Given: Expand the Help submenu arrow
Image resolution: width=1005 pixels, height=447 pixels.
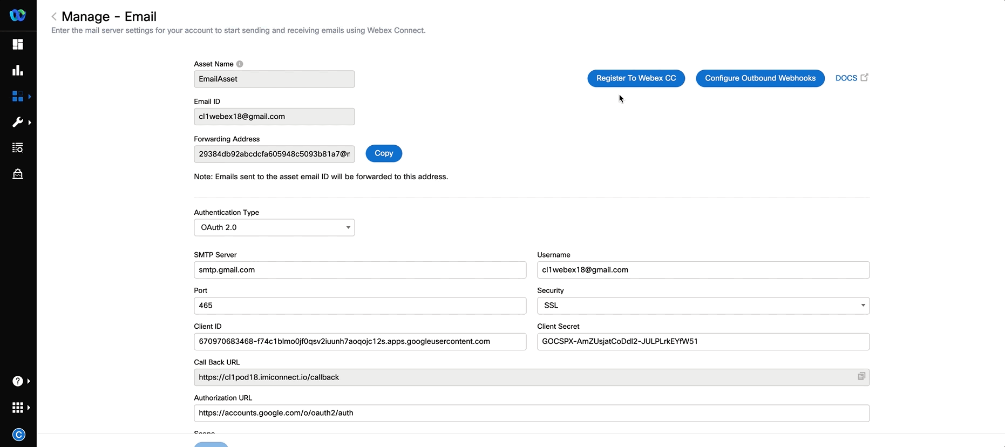Looking at the screenshot, I should [x=29, y=381].
